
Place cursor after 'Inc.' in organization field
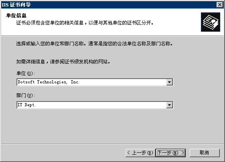click(80, 82)
